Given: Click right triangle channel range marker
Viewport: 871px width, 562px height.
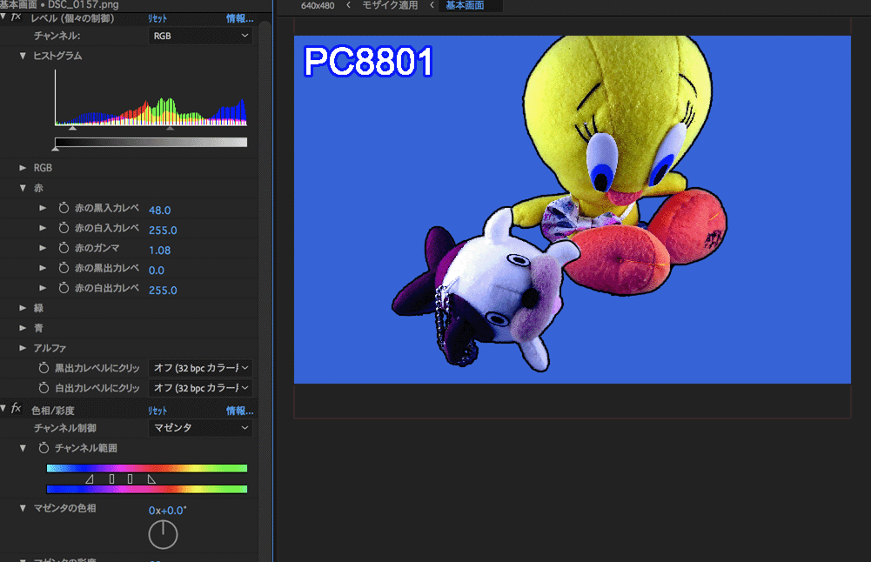Looking at the screenshot, I should [151, 478].
